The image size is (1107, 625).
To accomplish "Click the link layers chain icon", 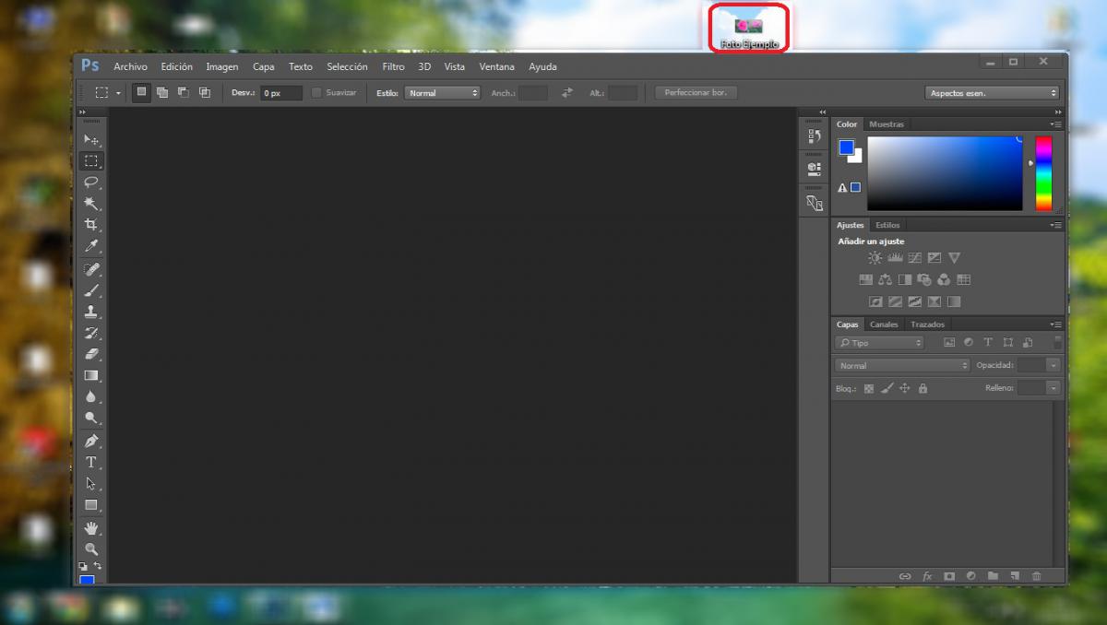I will pos(905,576).
